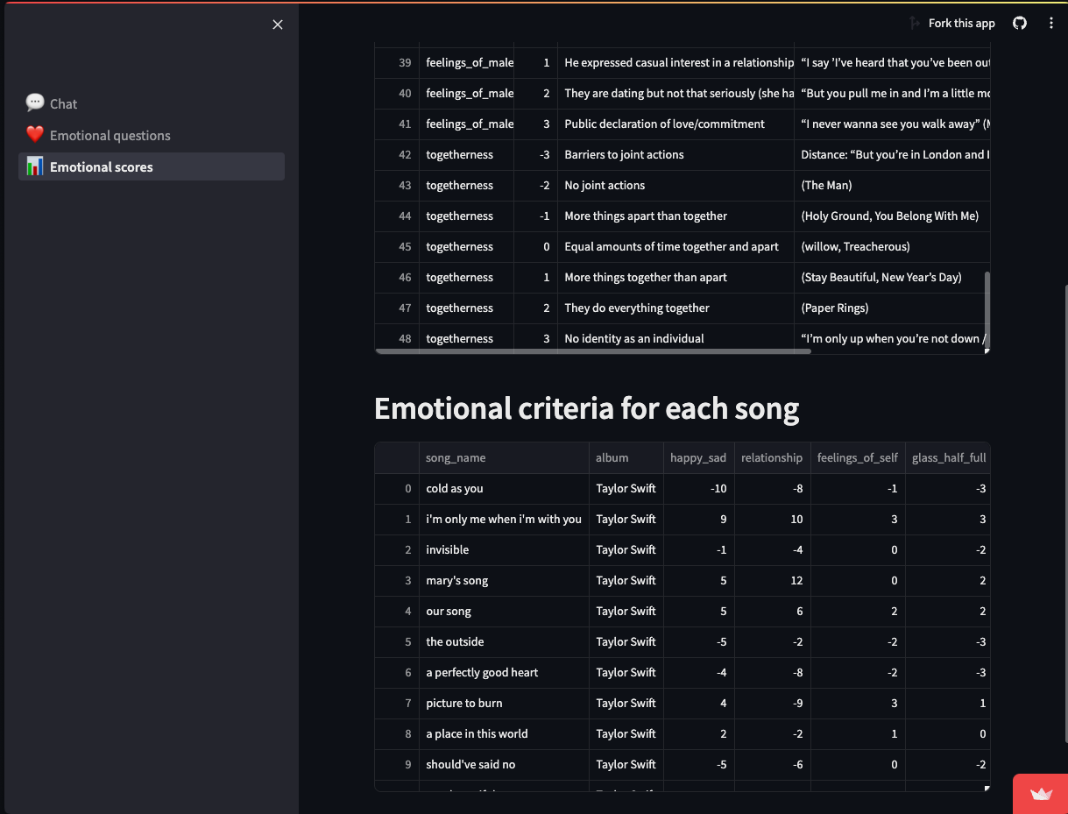Click the speech bubble Chat icon
1068x814 pixels.
[x=35, y=103]
